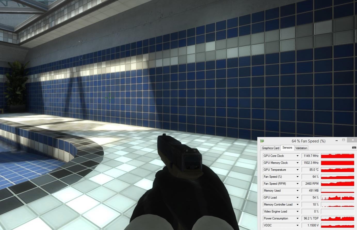The image size is (357, 230).
Task: Click the 85.0 °C temperature reading
Action: (311, 170)
